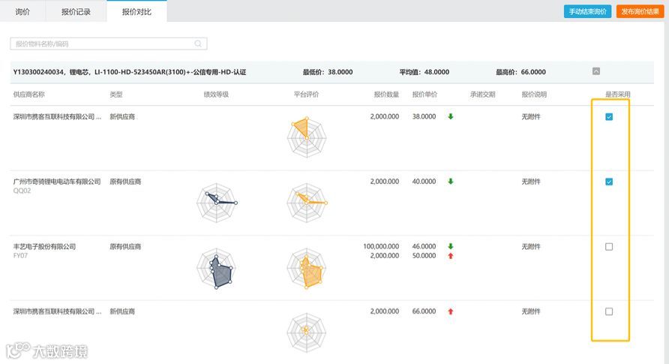Switch to the 询价 tab
The width and height of the screenshot is (669, 364).
tap(22, 11)
